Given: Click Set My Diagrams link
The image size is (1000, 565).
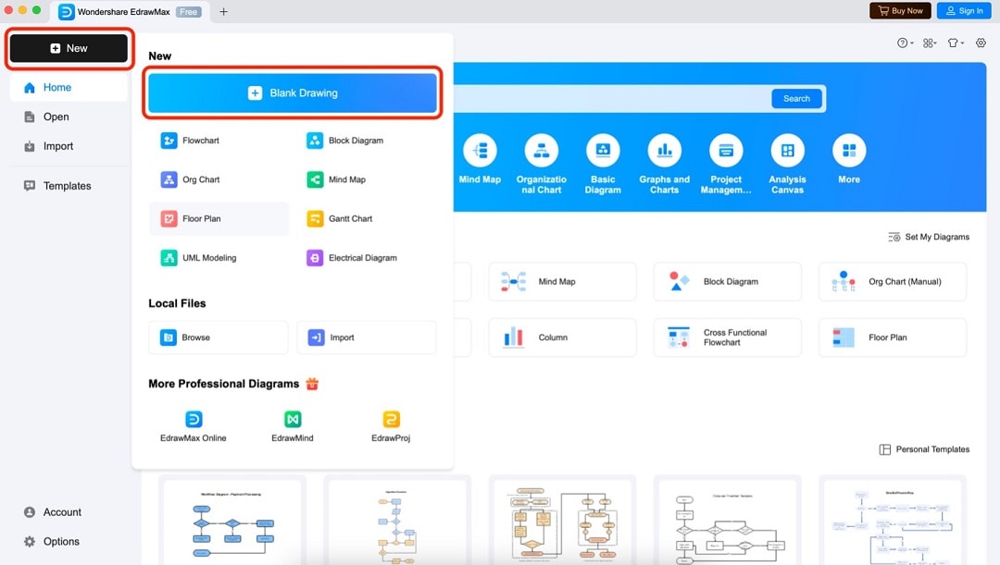Looking at the screenshot, I should [929, 237].
